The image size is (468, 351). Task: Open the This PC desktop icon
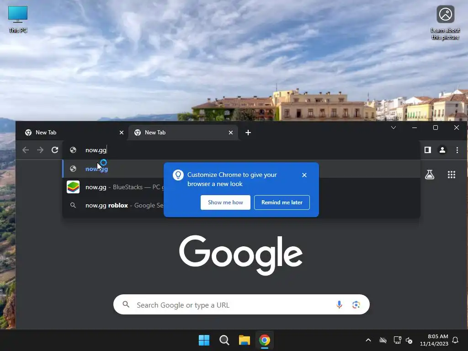pyautogui.click(x=18, y=19)
